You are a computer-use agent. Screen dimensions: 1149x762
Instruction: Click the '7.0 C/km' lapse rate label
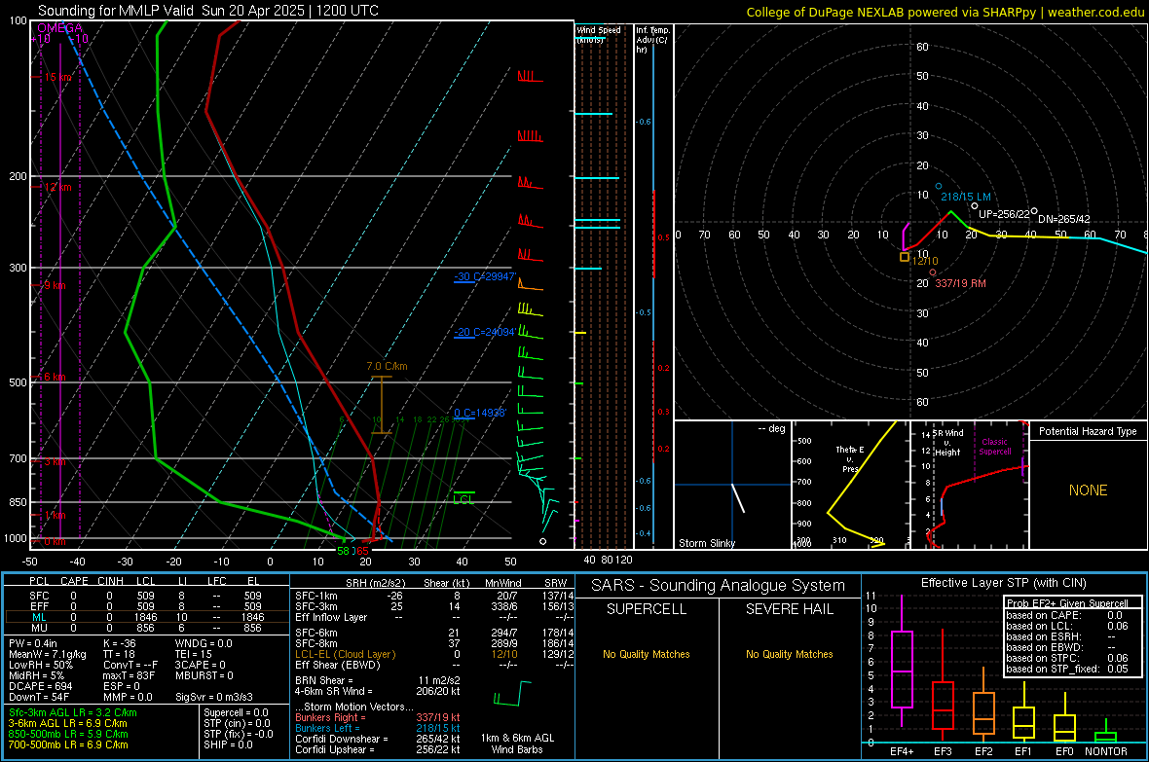(x=387, y=366)
